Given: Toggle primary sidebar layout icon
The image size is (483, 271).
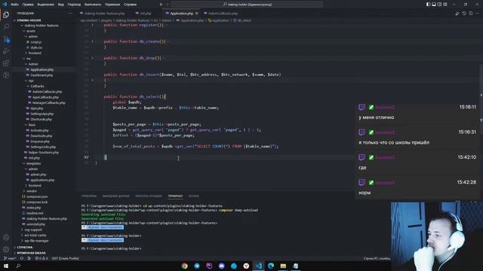Looking at the screenshot, I should 428,5.
